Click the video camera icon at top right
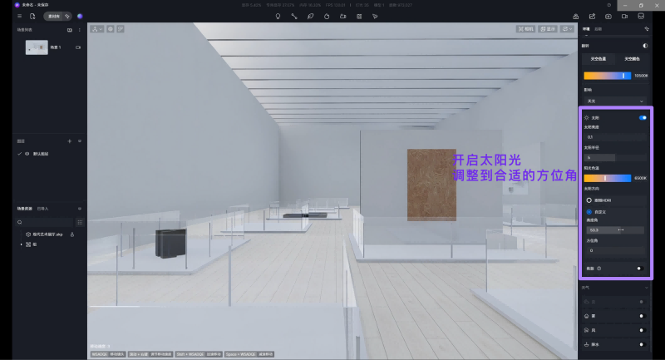The height and width of the screenshot is (360, 665). (x=624, y=16)
